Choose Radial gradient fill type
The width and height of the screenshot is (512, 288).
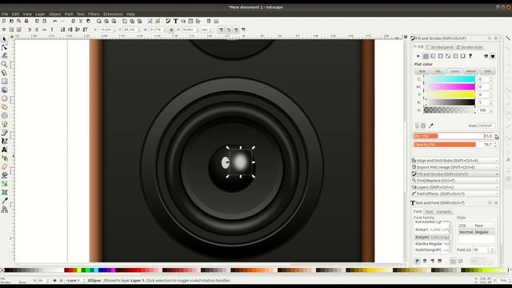click(441, 56)
